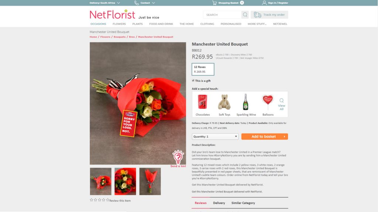Open the shopping basket cart icon
The image size is (378, 212).
(x=214, y=3)
